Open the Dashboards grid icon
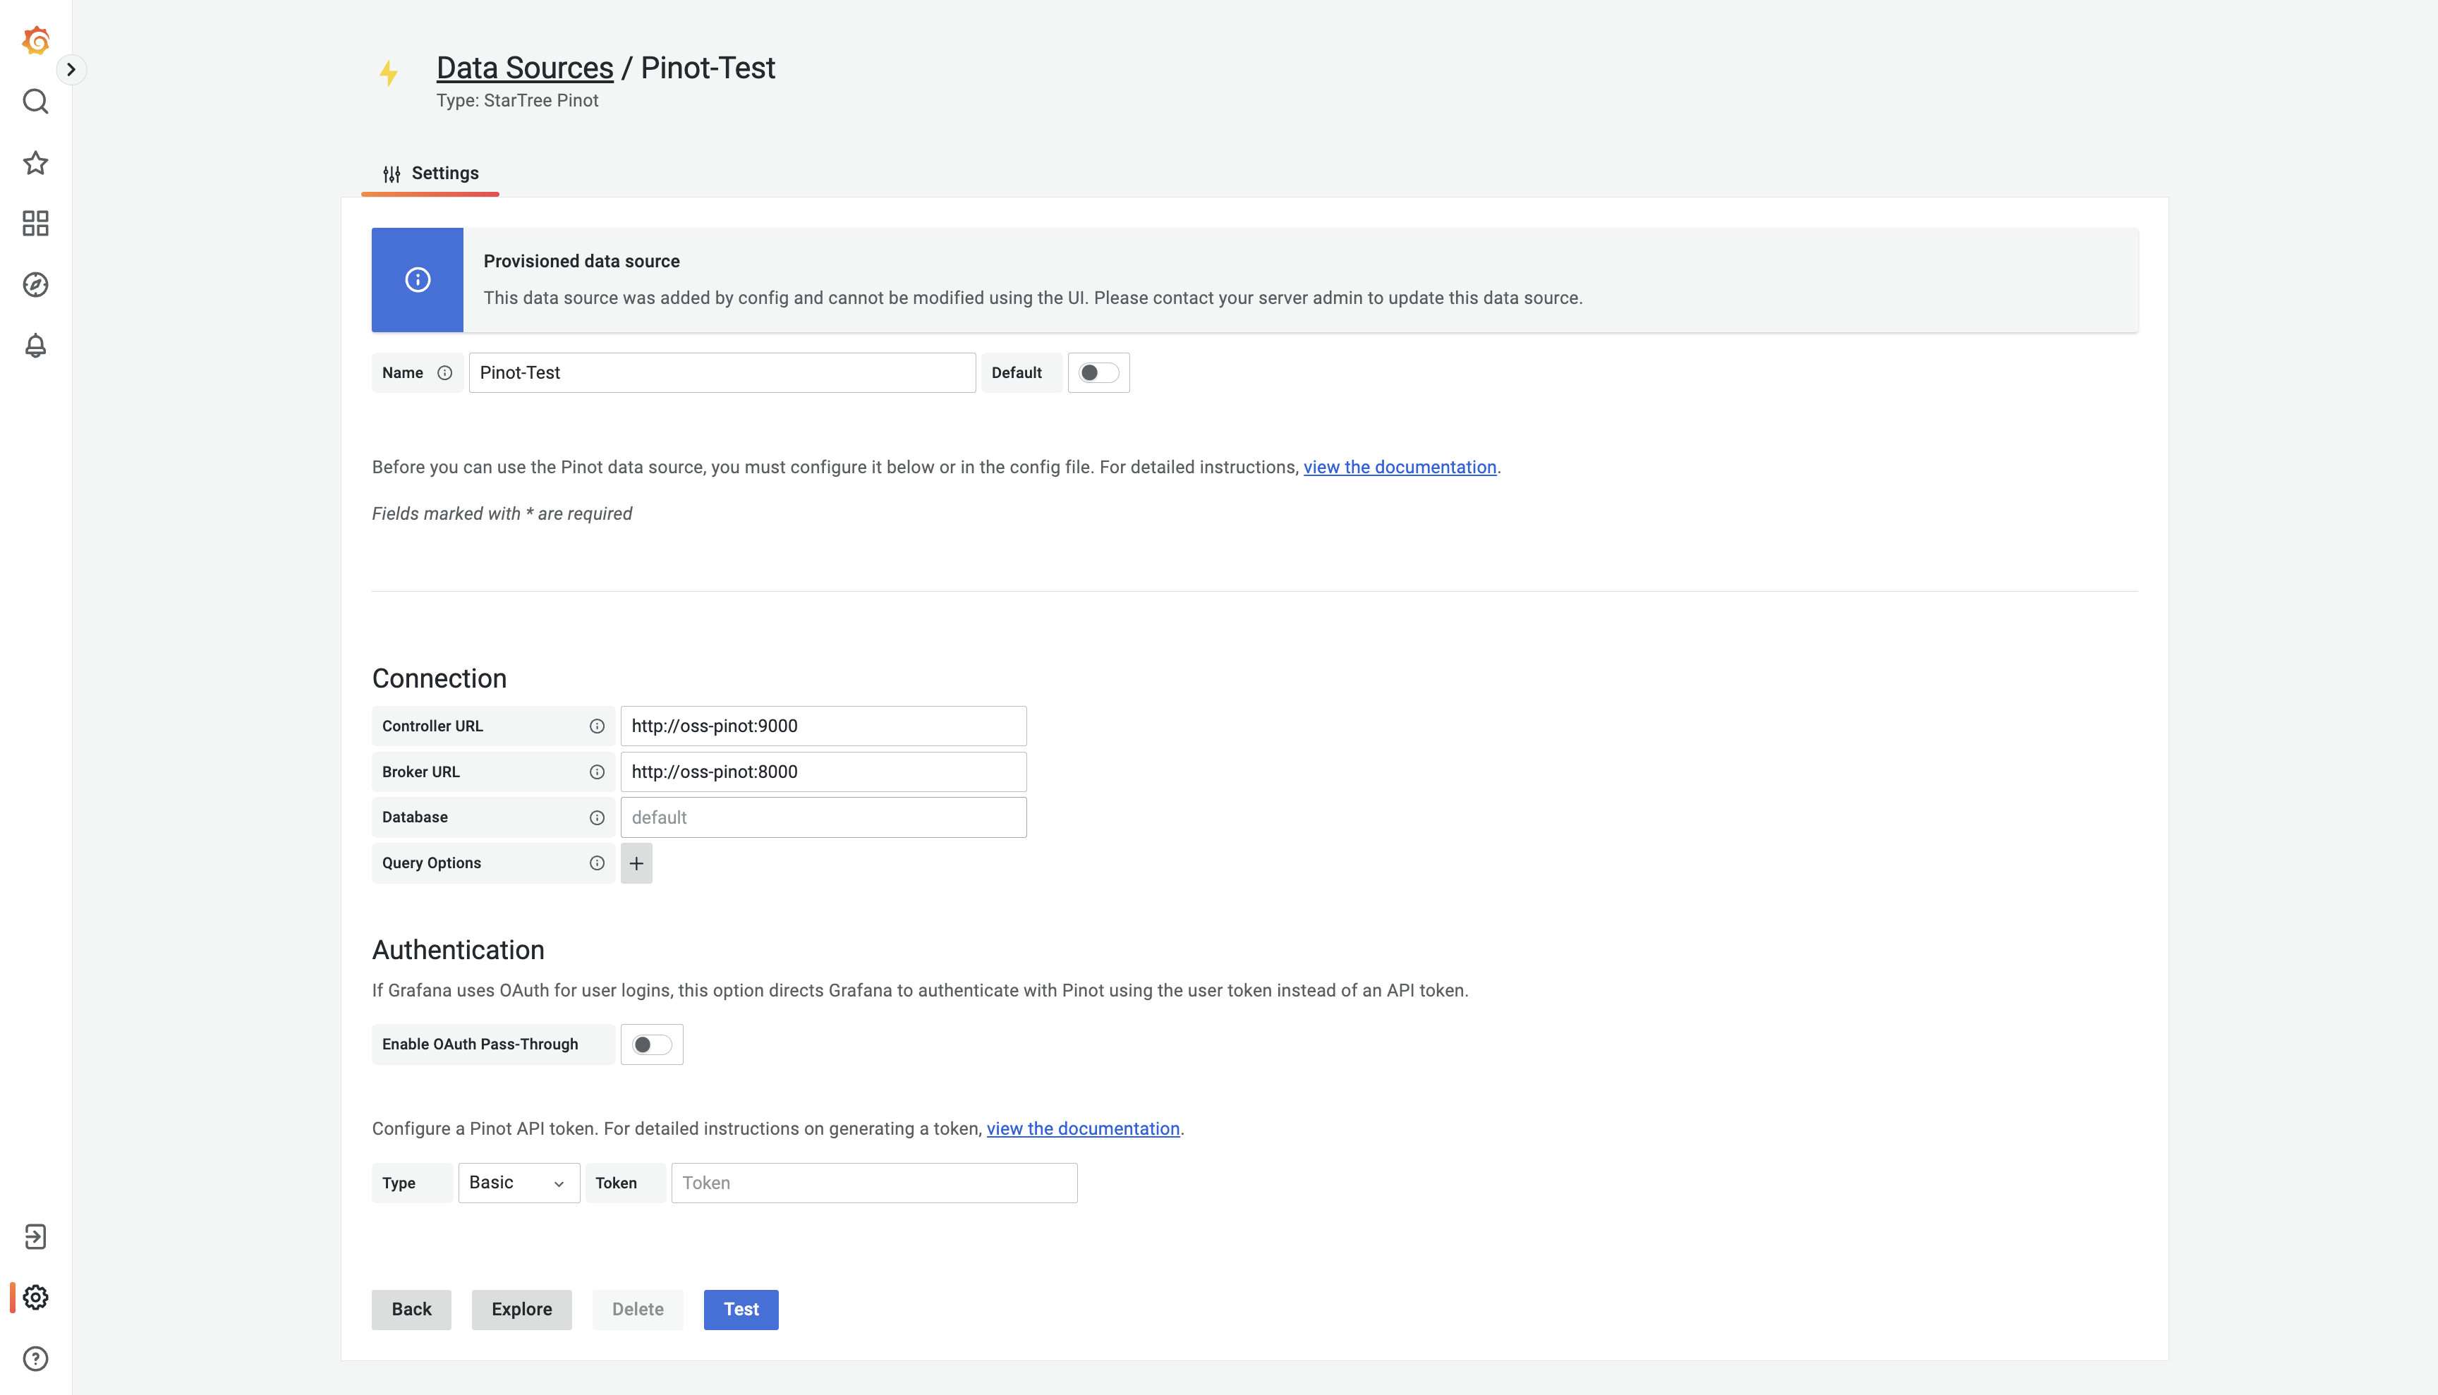Image resolution: width=2438 pixels, height=1395 pixels. point(35,224)
